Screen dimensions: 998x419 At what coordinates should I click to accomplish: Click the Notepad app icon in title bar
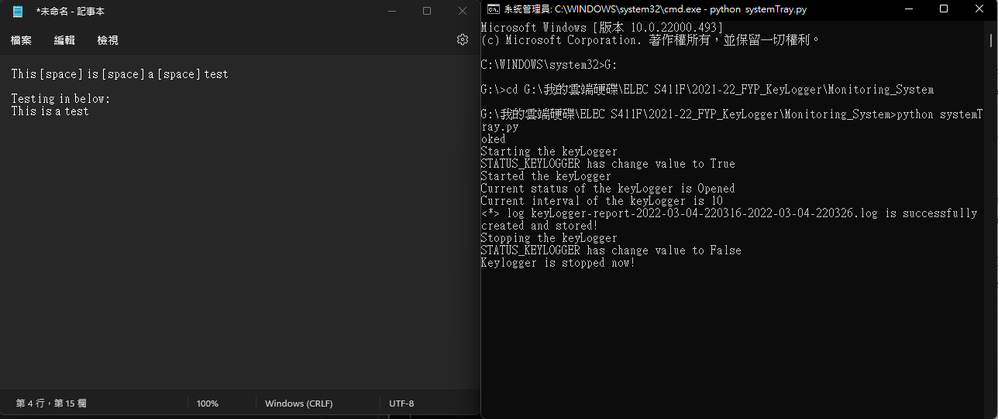18,12
